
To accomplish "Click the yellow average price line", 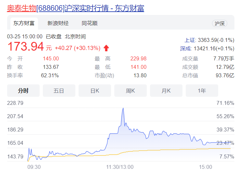I will tap(162, 150).
